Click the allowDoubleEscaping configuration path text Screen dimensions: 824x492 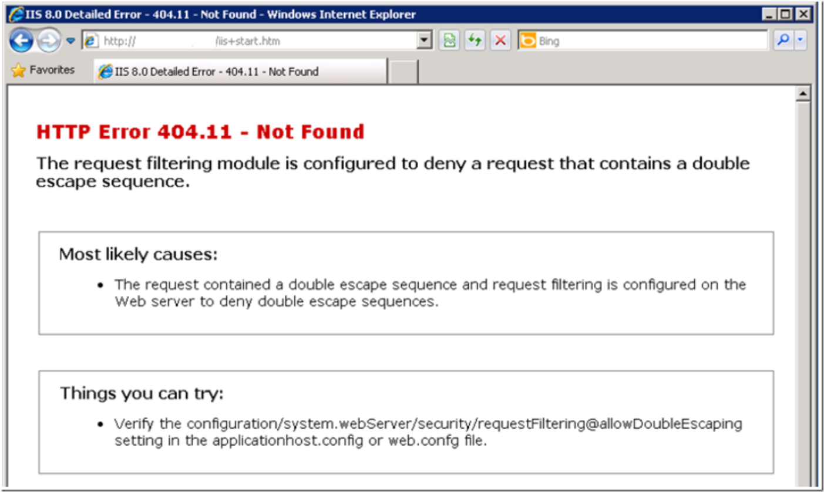point(465,423)
